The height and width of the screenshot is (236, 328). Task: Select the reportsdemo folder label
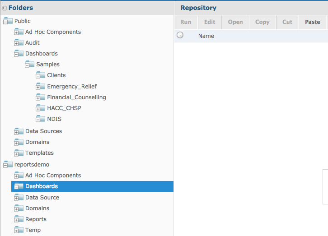(x=32, y=165)
